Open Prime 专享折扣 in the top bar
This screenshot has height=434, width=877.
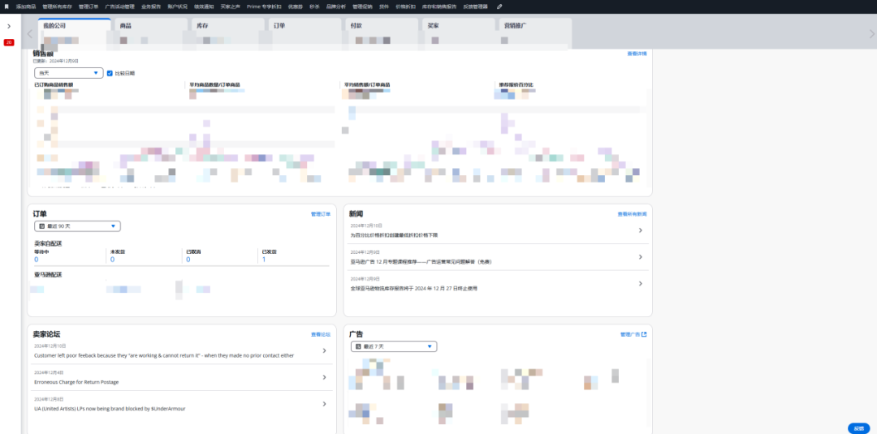tap(264, 6)
